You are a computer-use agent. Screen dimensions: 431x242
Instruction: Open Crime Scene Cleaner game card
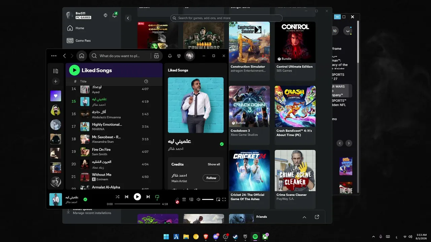tap(295, 179)
